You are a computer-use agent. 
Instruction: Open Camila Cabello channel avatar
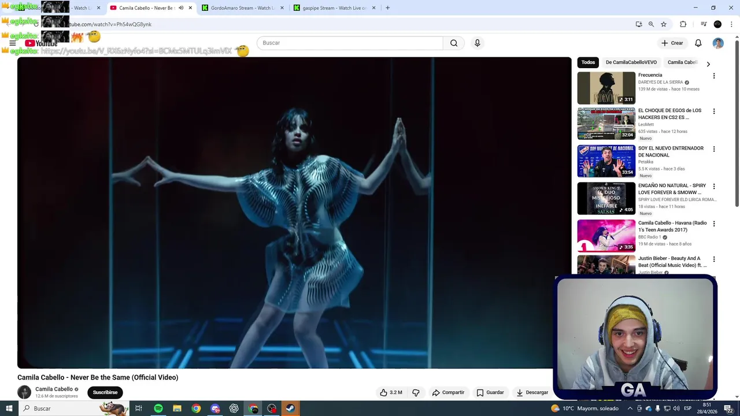tap(24, 392)
